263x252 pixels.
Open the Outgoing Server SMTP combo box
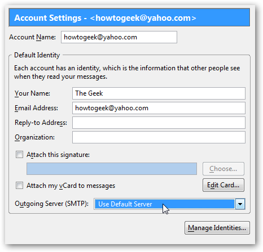pos(169,204)
